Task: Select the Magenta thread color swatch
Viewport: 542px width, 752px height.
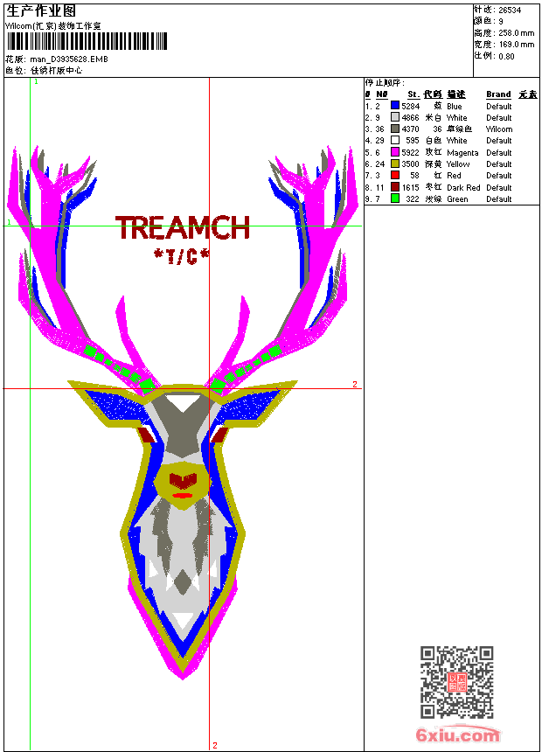Action: [x=395, y=152]
